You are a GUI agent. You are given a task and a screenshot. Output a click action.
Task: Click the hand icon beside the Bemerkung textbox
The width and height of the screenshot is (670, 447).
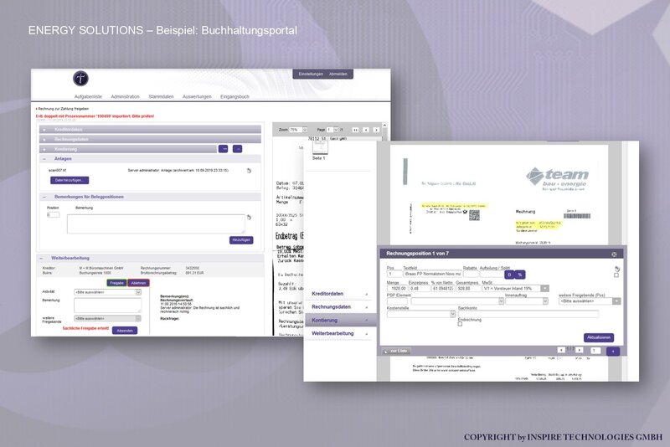pyautogui.click(x=249, y=218)
